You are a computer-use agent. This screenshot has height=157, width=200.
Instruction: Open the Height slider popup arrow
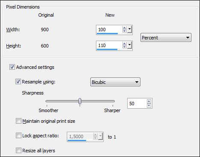tap(129, 45)
